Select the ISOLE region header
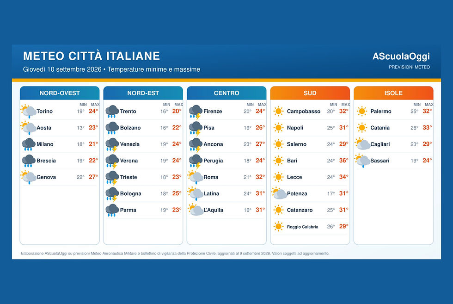Screen dimensions: 453x304 [393, 93]
